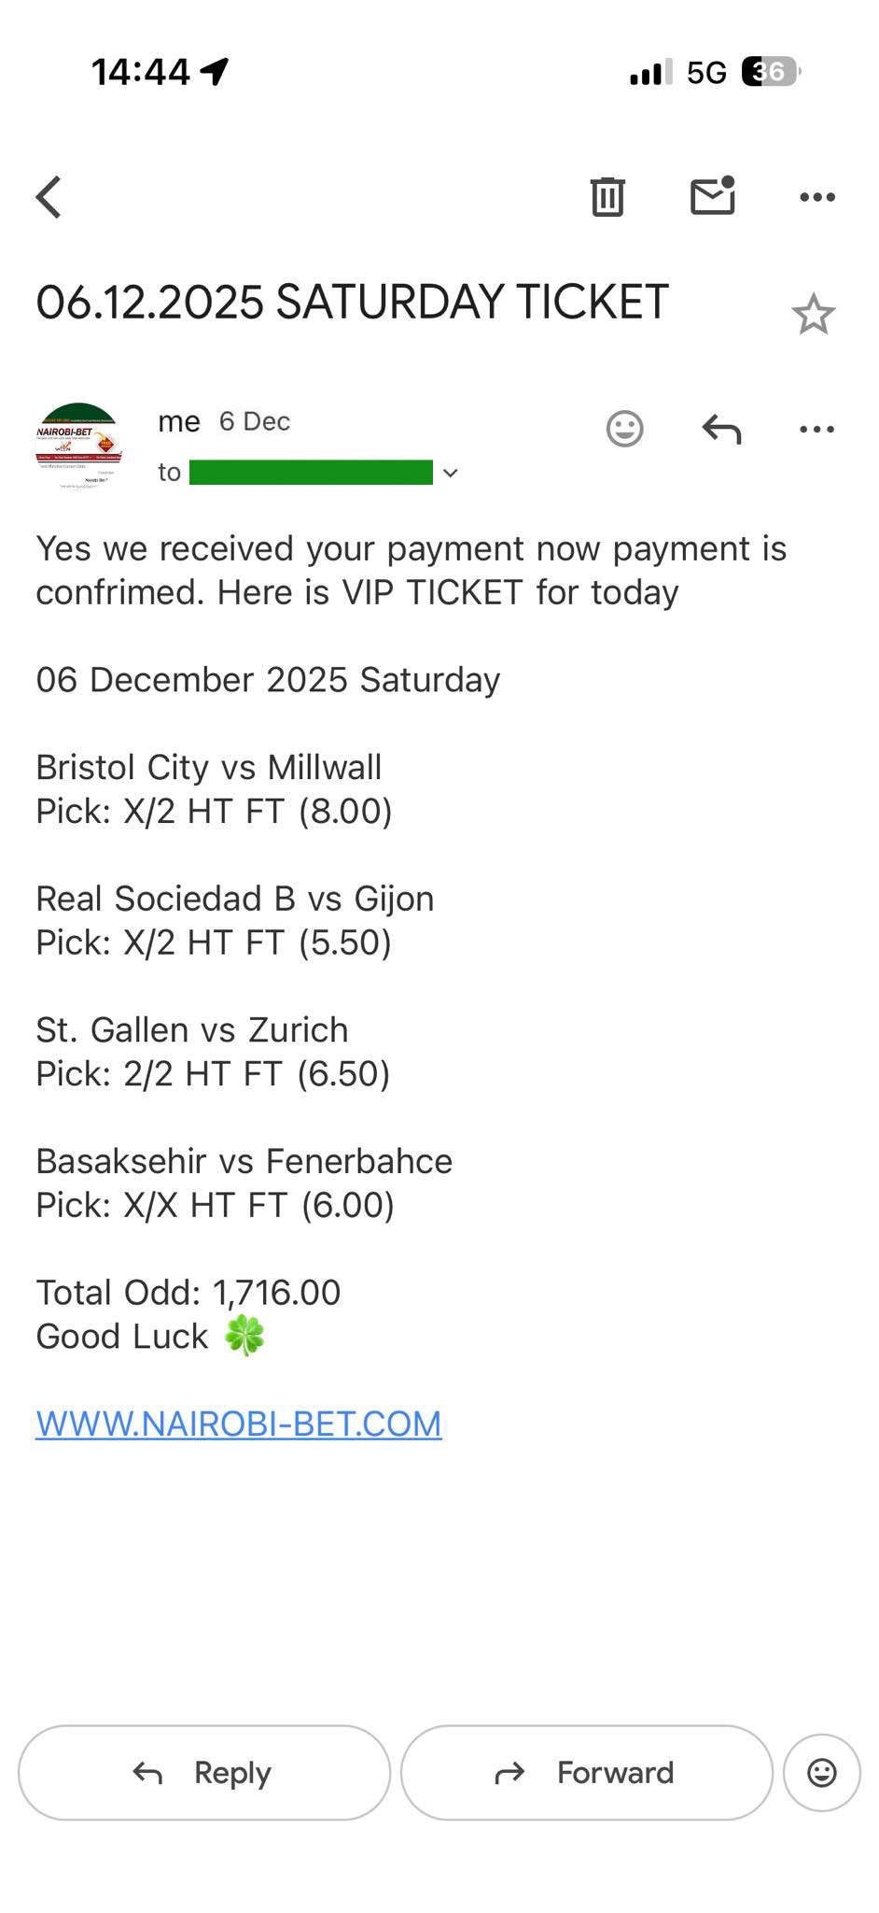Tap the redacted recipient address

coord(311,473)
